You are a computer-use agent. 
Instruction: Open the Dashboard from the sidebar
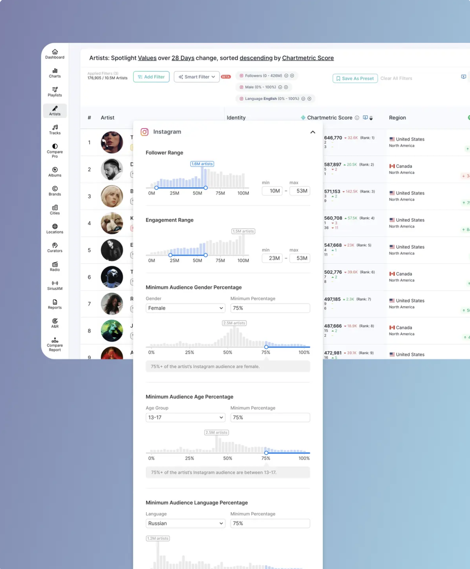(55, 54)
